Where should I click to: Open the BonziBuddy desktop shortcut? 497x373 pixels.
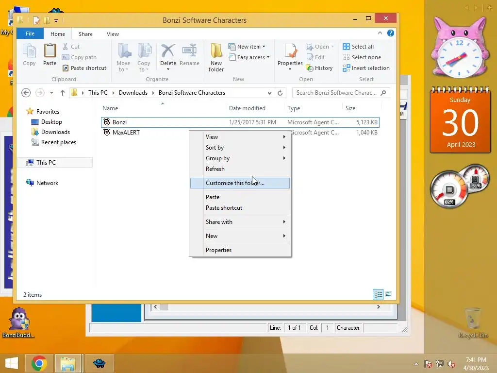coord(18,322)
